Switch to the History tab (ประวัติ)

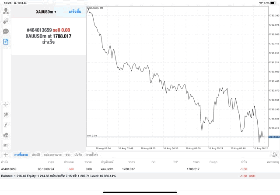pyautogui.click(x=36, y=155)
